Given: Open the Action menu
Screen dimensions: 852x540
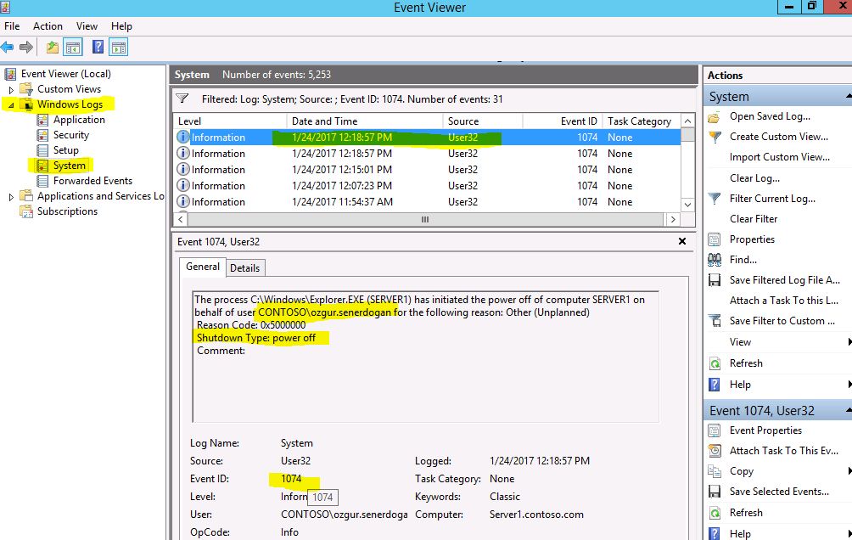Looking at the screenshot, I should coord(48,26).
